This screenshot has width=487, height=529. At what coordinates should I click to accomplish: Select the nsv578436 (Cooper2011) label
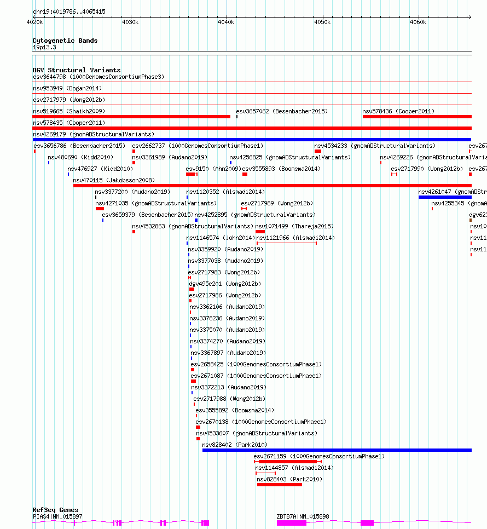398,111
